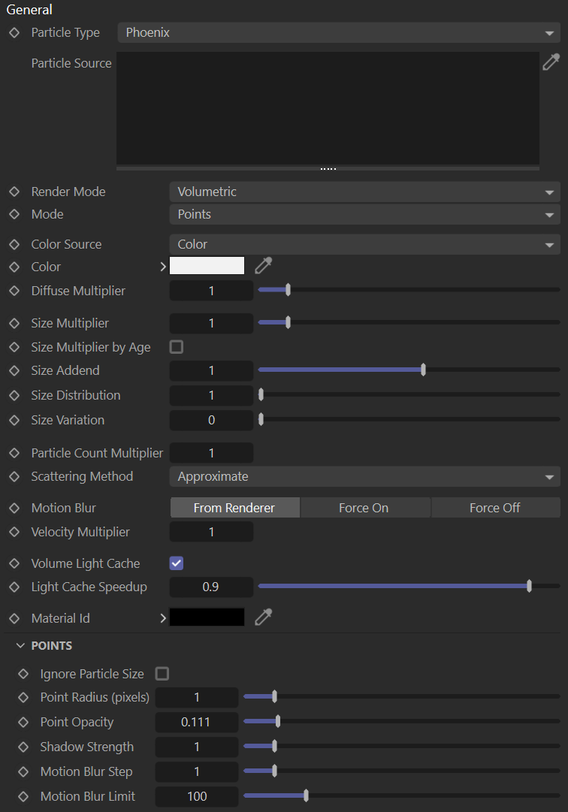Open the black Material Id swatch
The image size is (568, 812).
click(x=207, y=617)
